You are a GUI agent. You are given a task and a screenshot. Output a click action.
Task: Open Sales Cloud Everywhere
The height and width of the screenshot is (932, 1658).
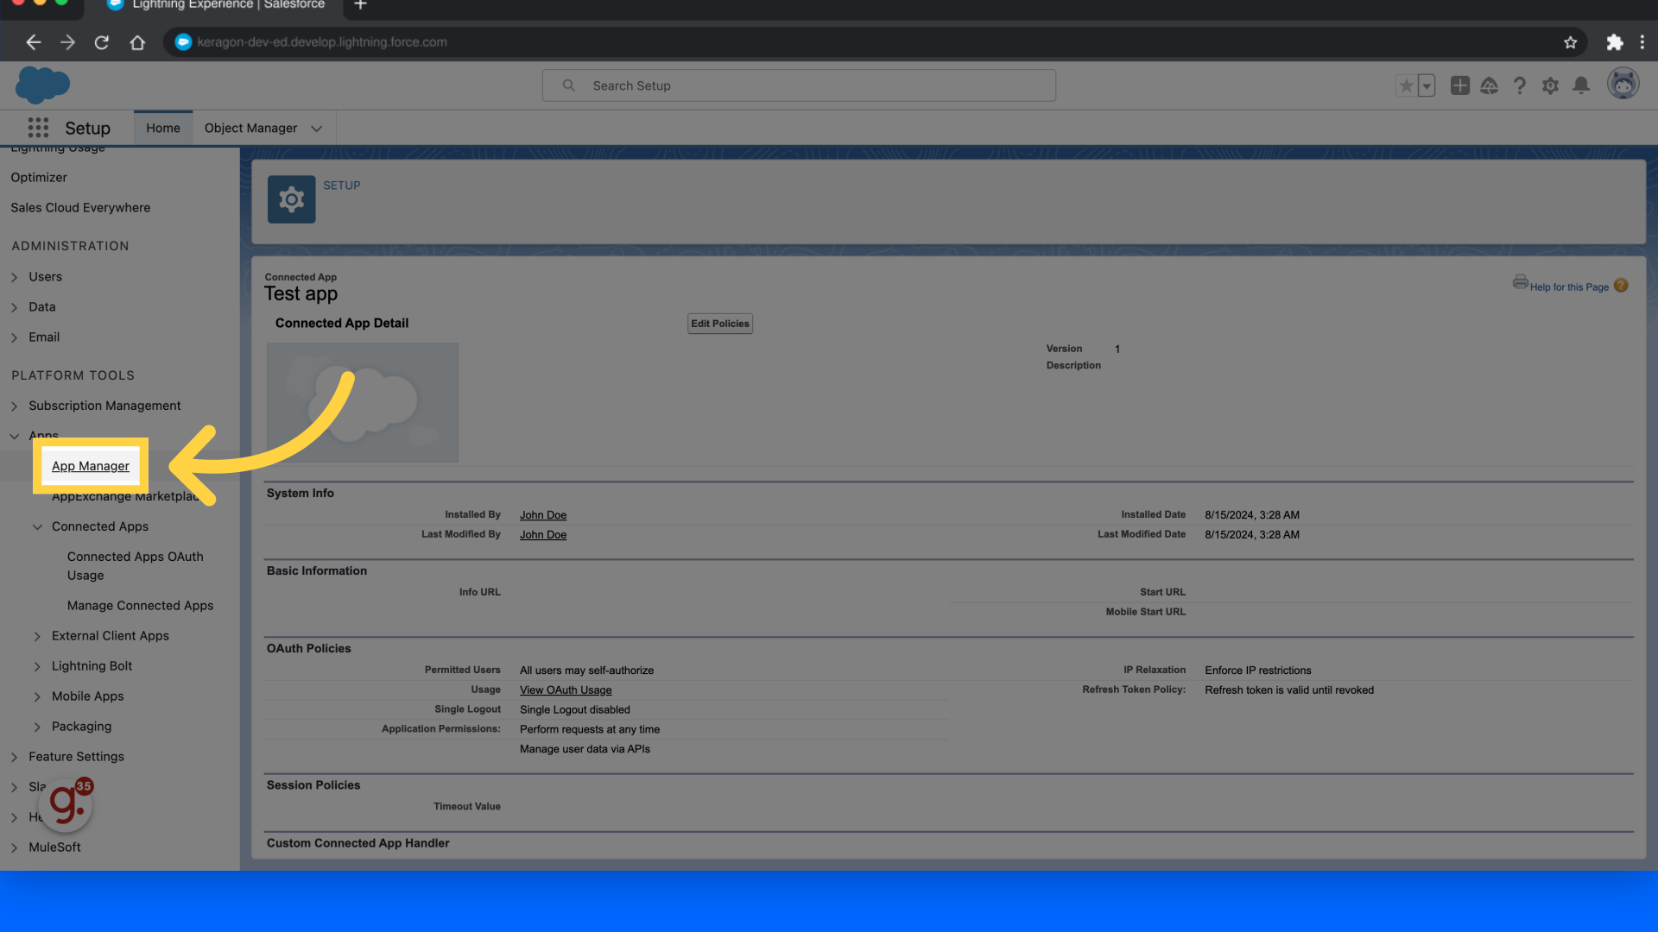tap(80, 208)
